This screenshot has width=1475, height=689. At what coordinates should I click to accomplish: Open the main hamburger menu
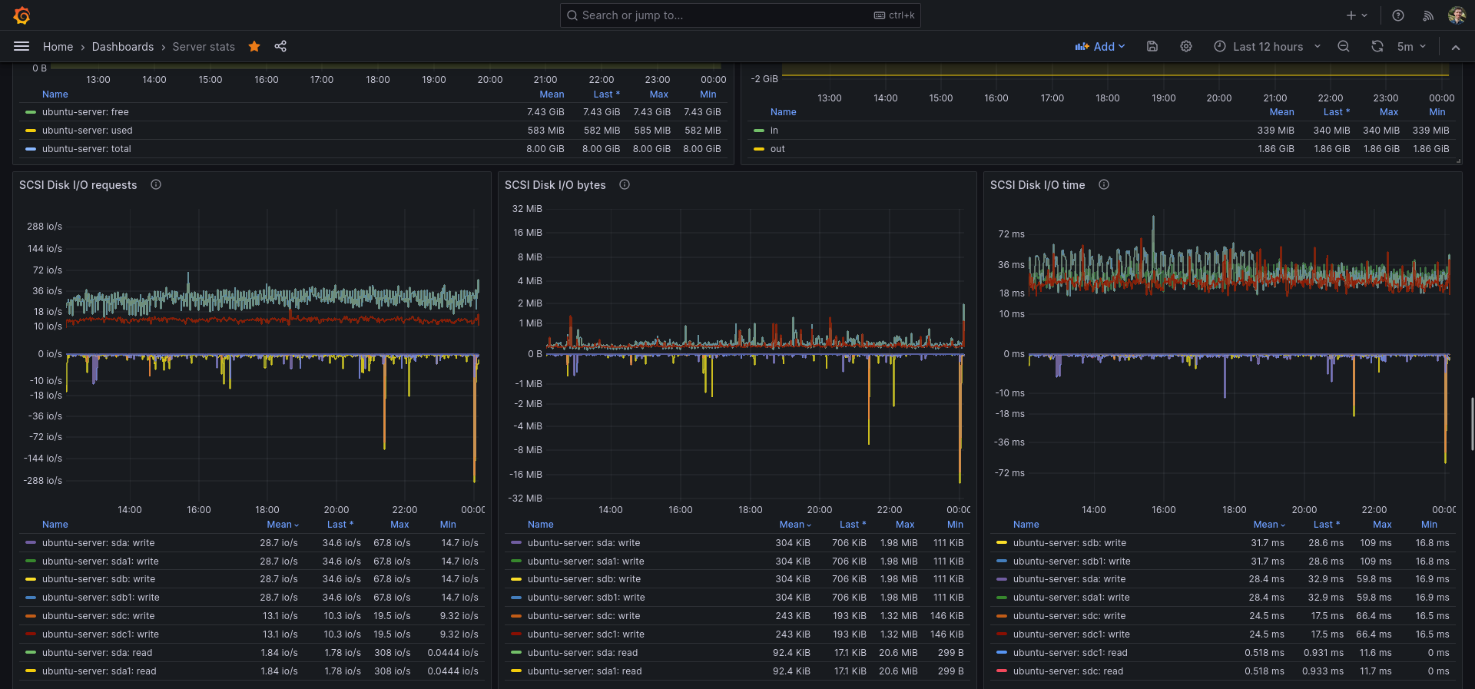pyautogui.click(x=22, y=47)
